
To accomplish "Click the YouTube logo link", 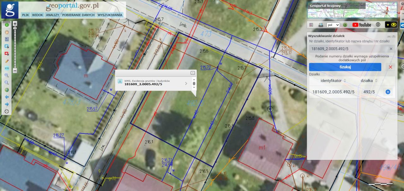I will [362, 25].
